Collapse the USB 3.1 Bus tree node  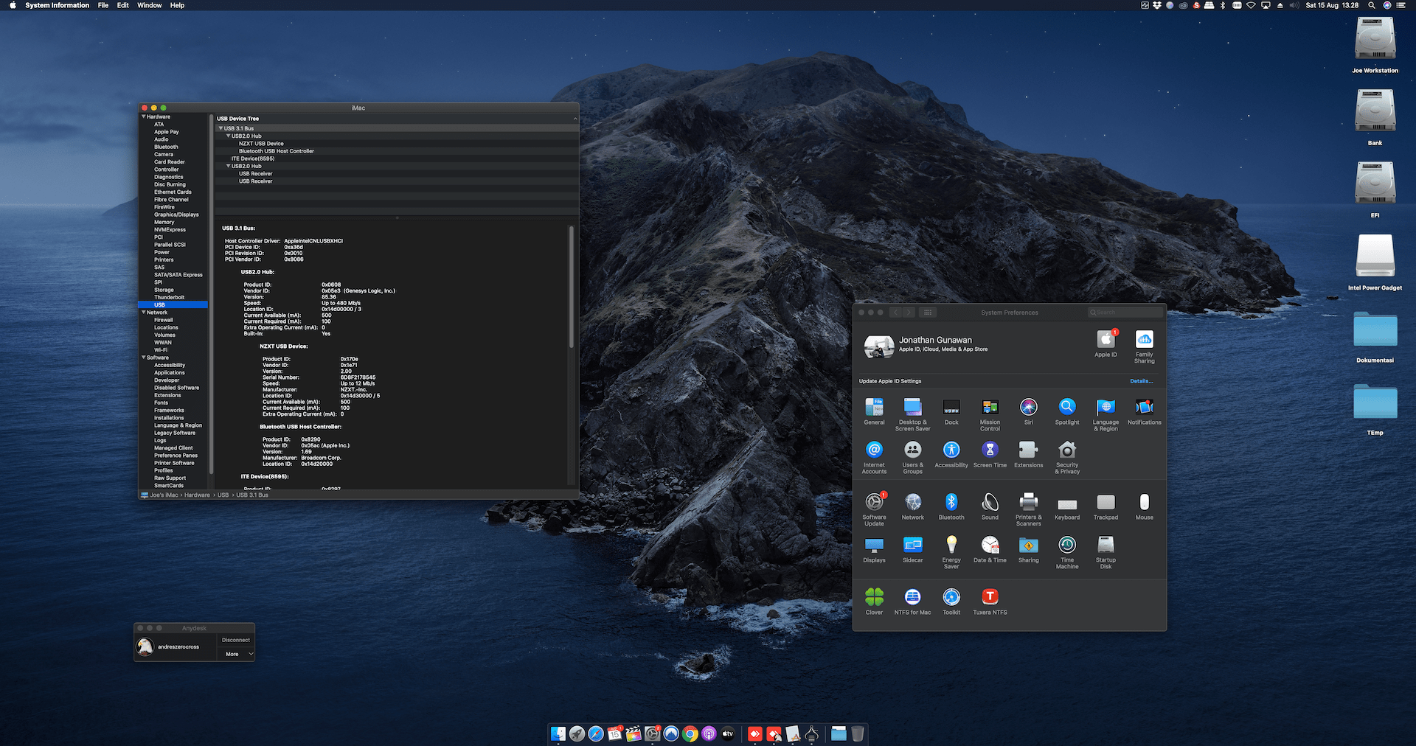pyautogui.click(x=221, y=128)
